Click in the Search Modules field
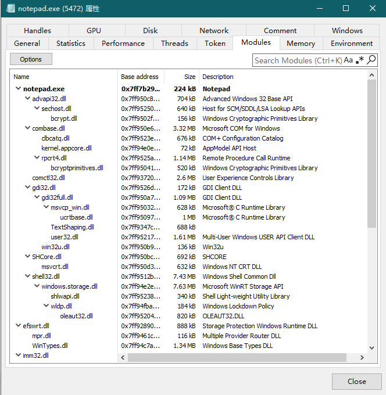The width and height of the screenshot is (386, 395). pyautogui.click(x=298, y=60)
